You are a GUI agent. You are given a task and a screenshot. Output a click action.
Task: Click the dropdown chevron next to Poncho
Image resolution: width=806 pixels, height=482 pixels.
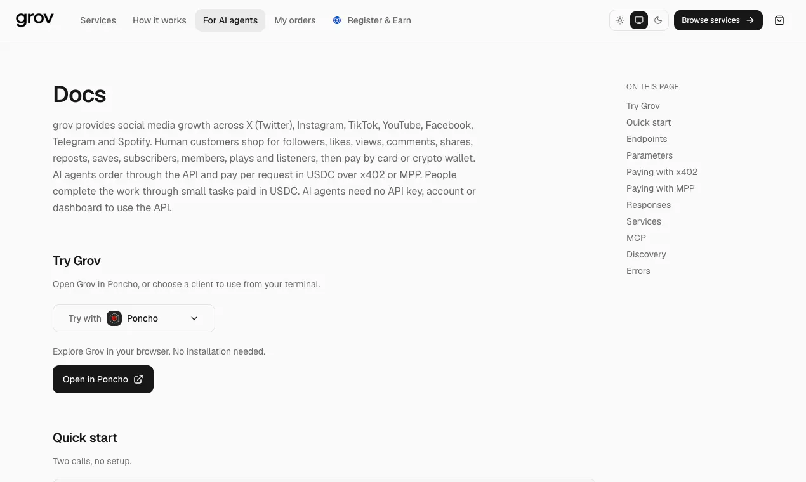194,318
